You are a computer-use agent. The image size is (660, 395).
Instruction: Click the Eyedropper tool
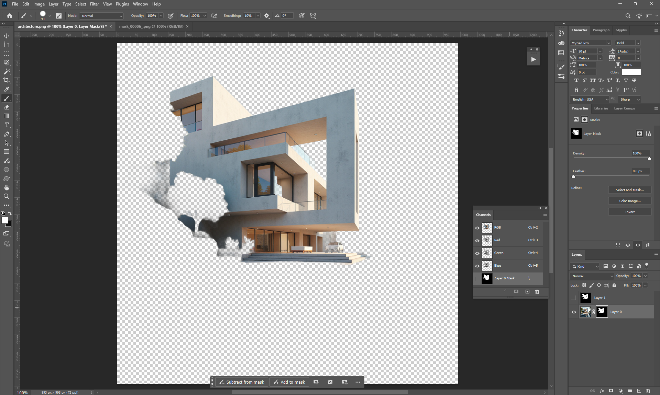7,89
